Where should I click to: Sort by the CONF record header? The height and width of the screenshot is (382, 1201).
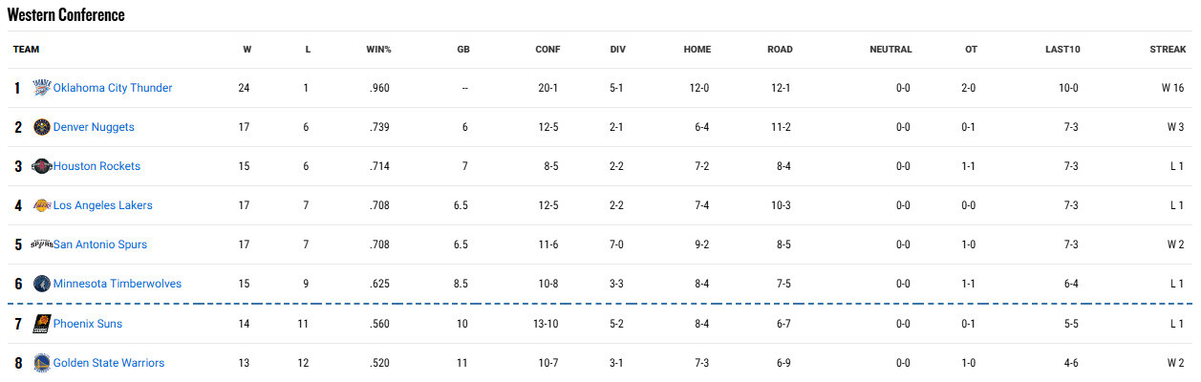point(547,50)
